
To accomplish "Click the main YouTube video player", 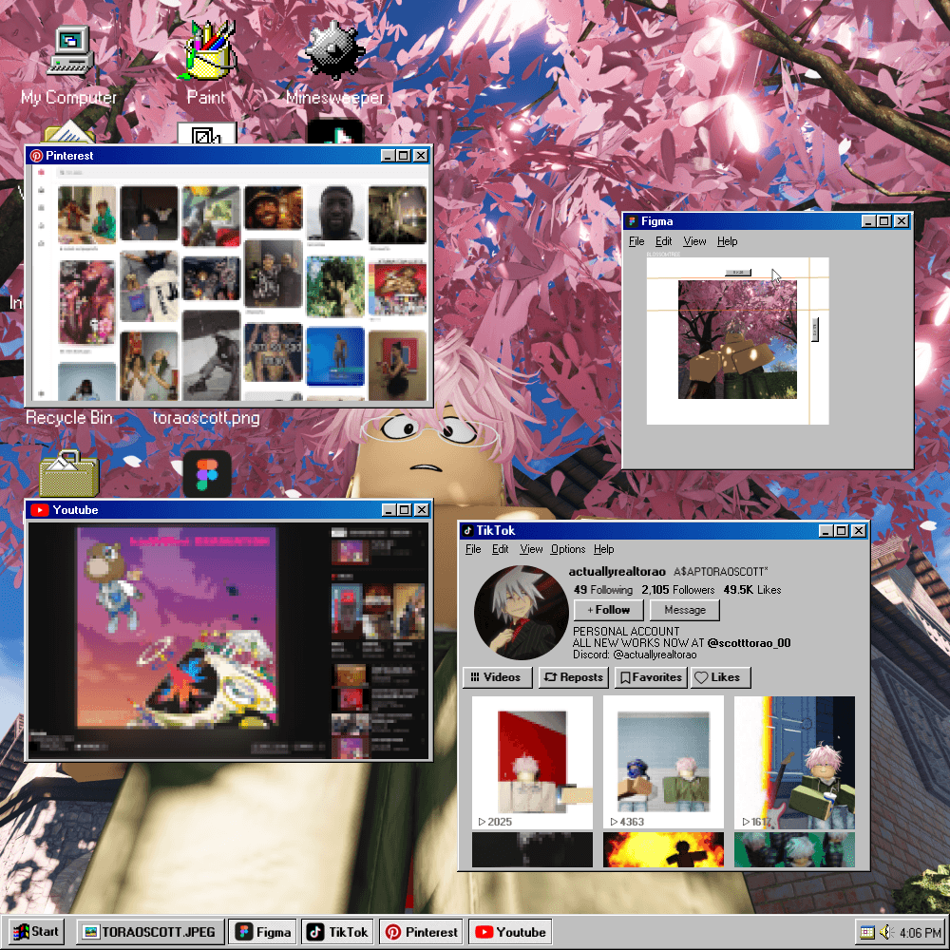I will coord(177,628).
